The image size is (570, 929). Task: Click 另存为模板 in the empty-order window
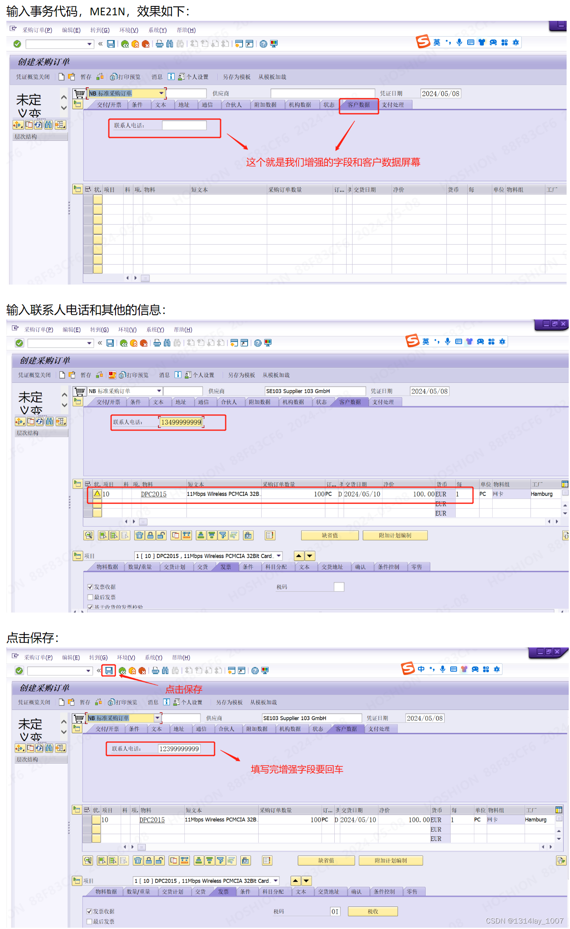(237, 77)
